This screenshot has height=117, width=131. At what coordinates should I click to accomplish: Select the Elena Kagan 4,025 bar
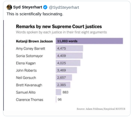point(68,63)
